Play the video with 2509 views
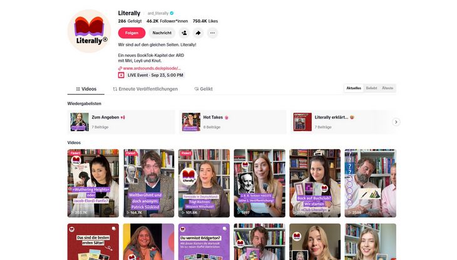Viewport: 457px width, 260px height. click(x=371, y=184)
